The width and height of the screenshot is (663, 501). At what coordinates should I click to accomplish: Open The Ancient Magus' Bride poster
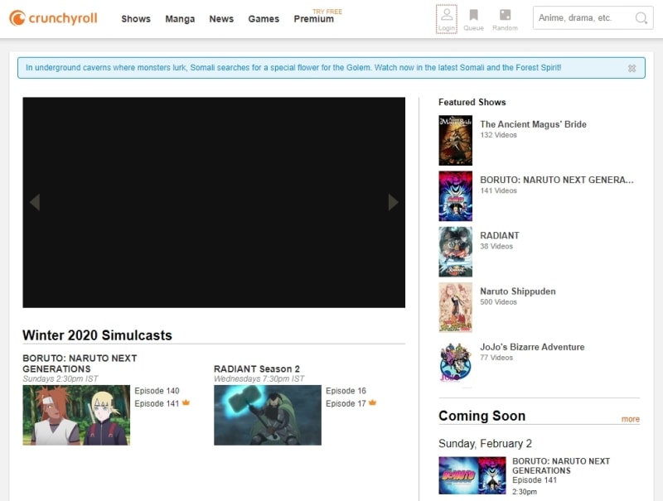(455, 141)
